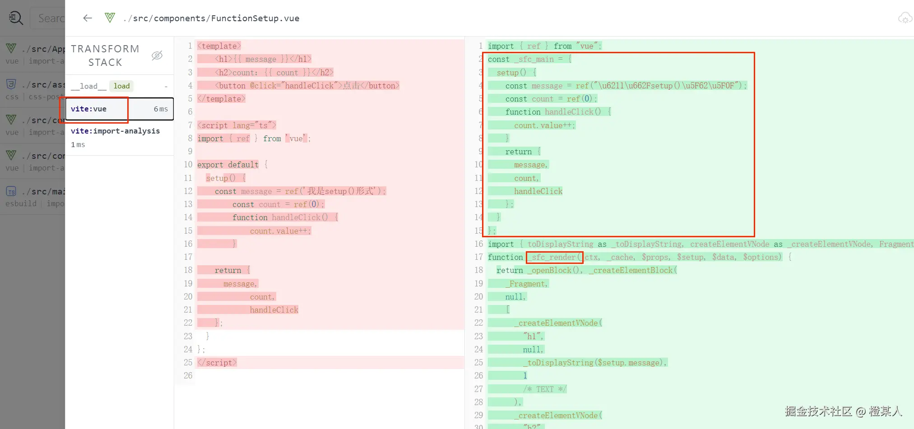Select the vite:vue transform step
Viewport: 914px width, 429px height.
[120, 109]
